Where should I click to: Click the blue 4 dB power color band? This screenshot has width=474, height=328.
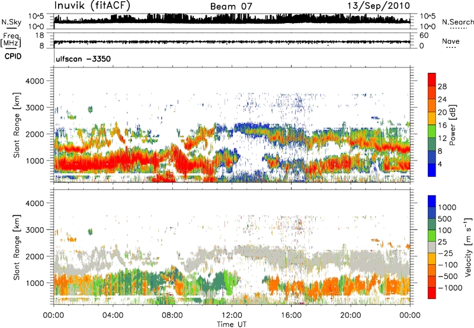[432, 170]
